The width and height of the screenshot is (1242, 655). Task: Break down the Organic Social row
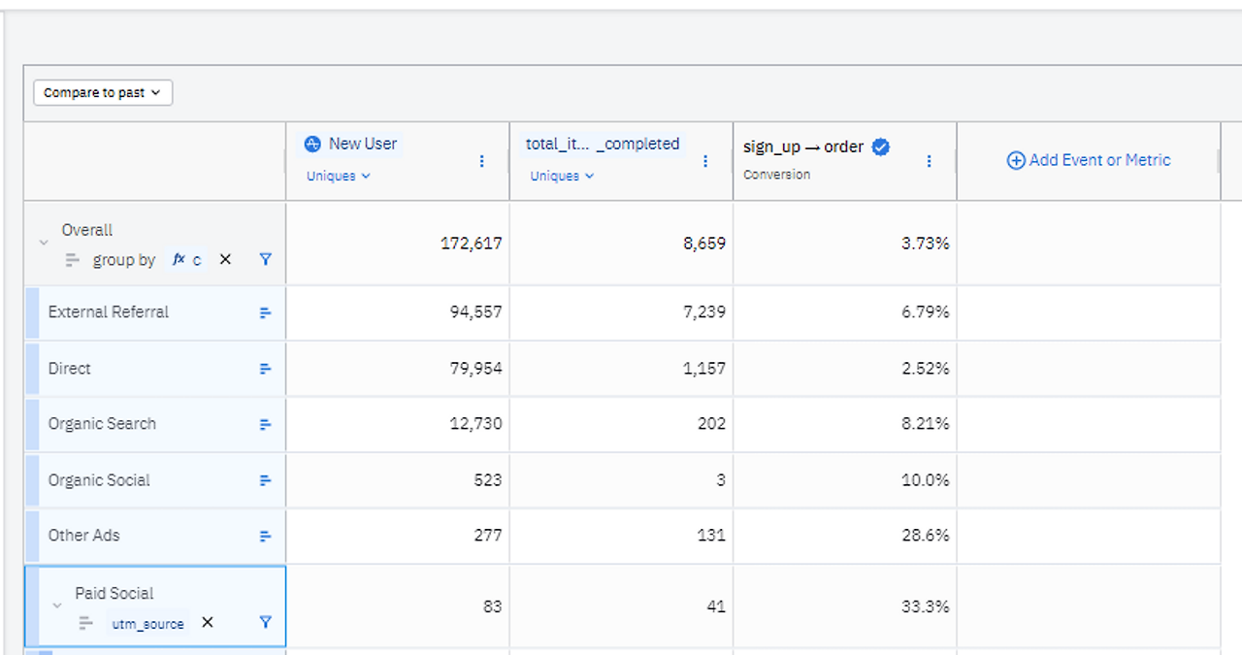(x=266, y=480)
